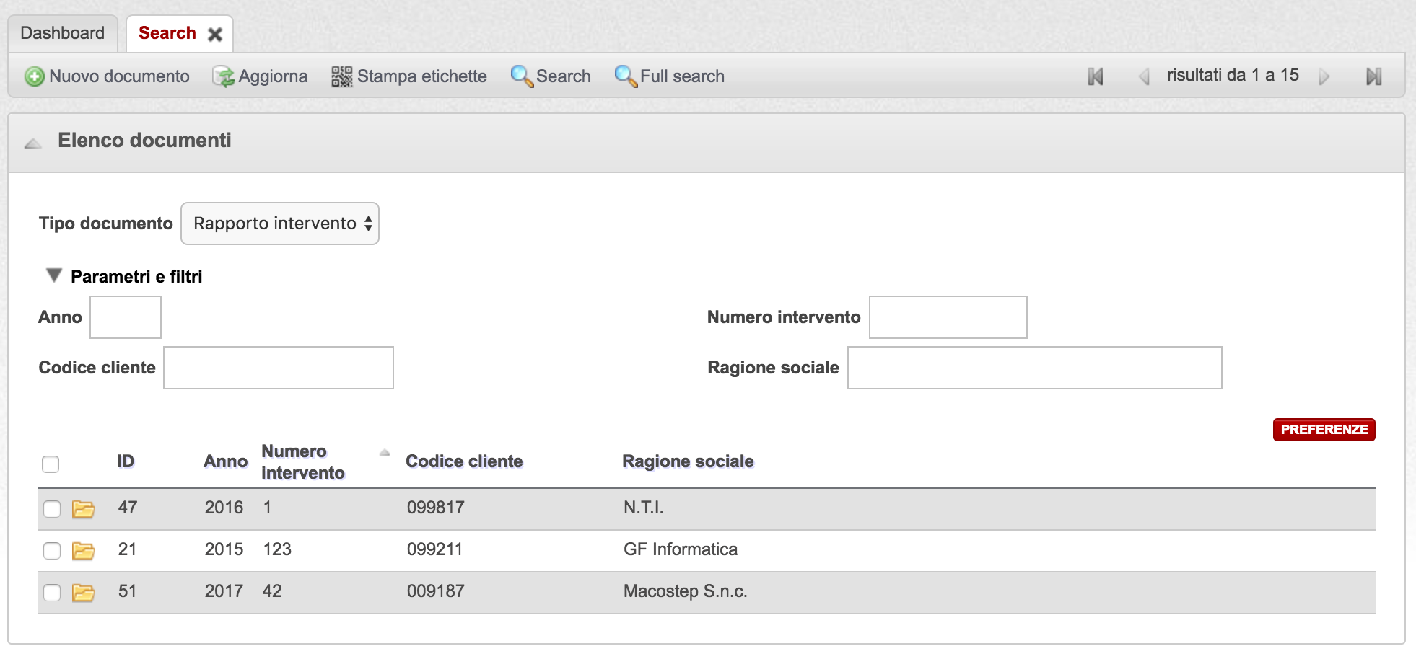Sort by Codice cliente column header
This screenshot has height=659, width=1416.
pyautogui.click(x=464, y=461)
